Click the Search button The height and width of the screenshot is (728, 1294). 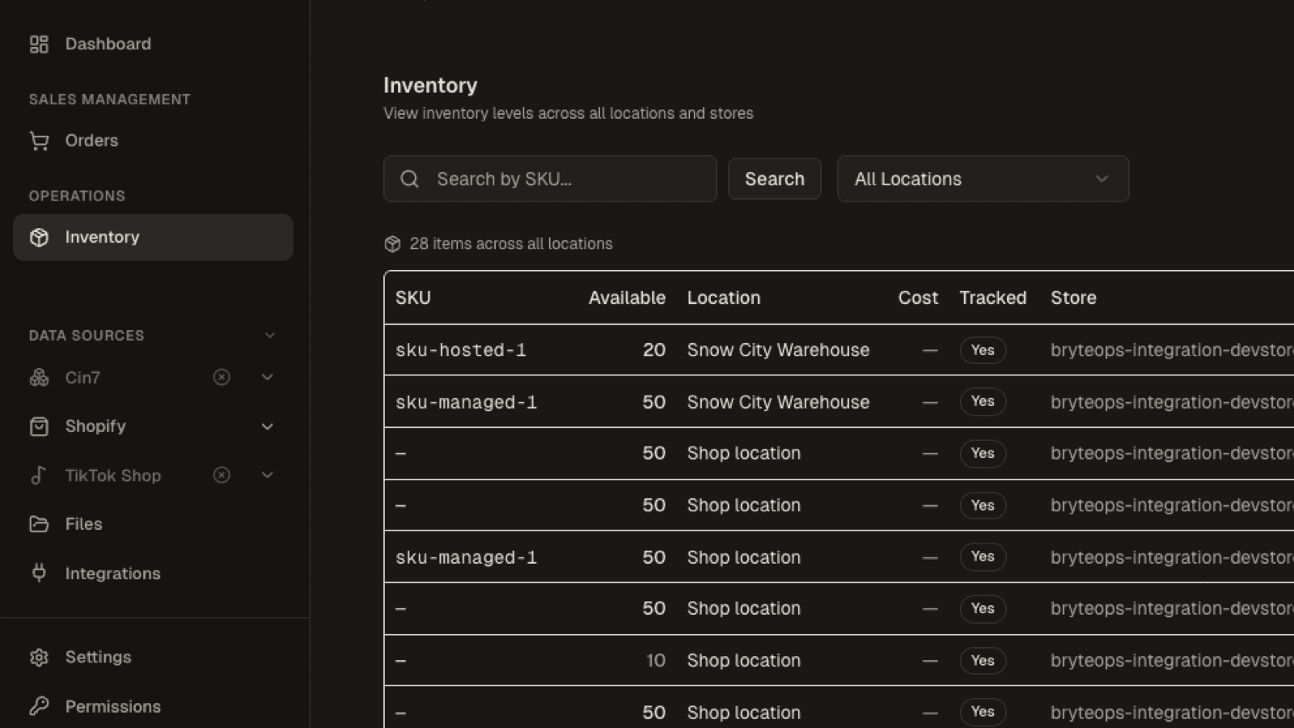tap(774, 179)
